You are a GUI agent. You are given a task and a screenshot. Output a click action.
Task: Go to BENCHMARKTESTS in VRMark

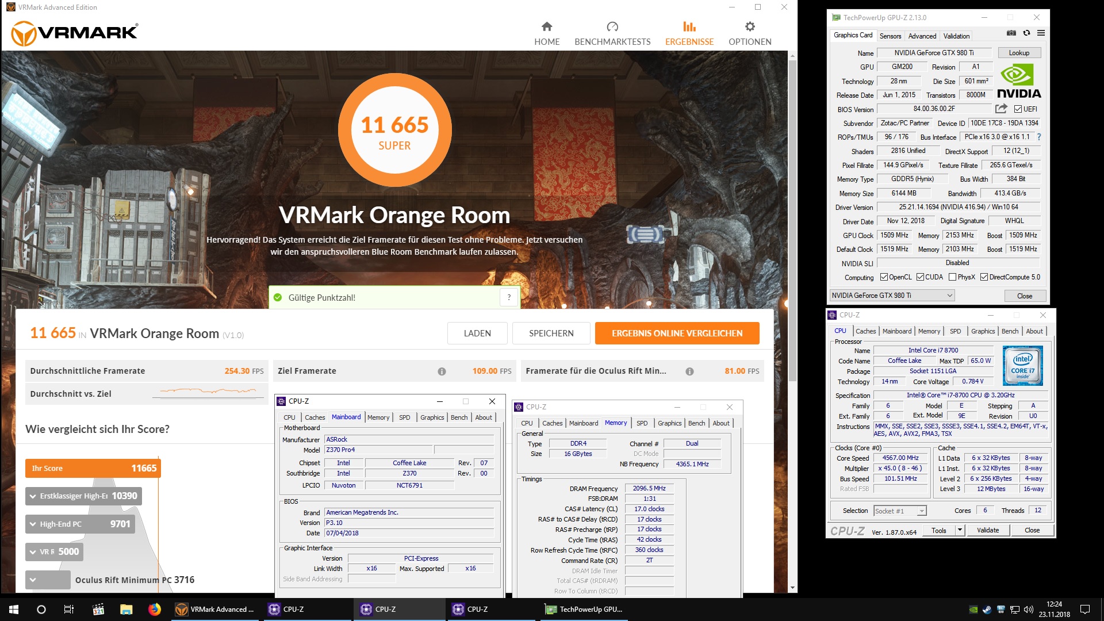[612, 34]
